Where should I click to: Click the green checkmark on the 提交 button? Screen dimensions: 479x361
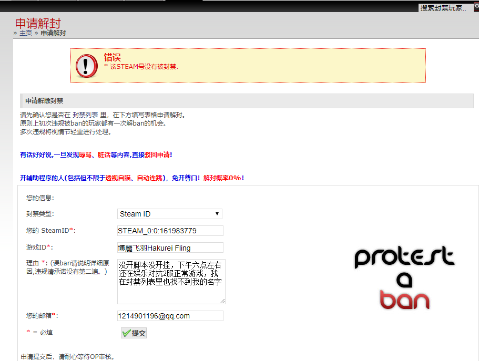[x=126, y=333]
